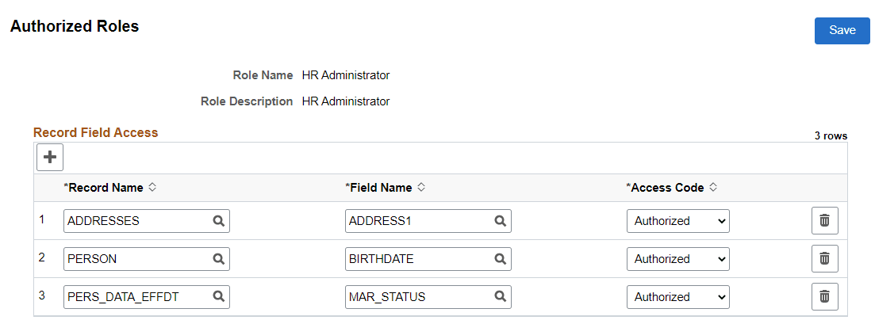Viewport: 875px width, 324px height.
Task: Click into the BIRTHDATE field name input
Action: 416,259
